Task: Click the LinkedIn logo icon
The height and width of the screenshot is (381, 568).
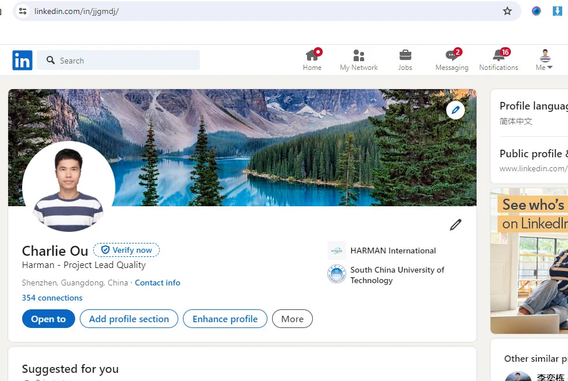Action: [22, 60]
